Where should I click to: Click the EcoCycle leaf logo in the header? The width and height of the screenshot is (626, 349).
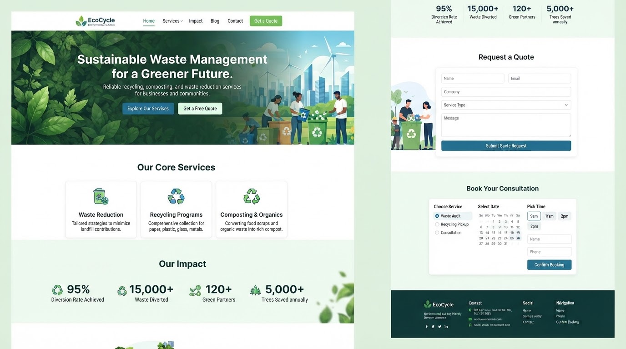81,21
